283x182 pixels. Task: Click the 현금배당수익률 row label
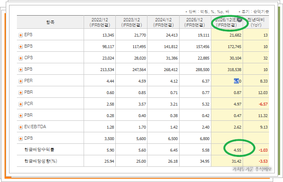pos(39,150)
